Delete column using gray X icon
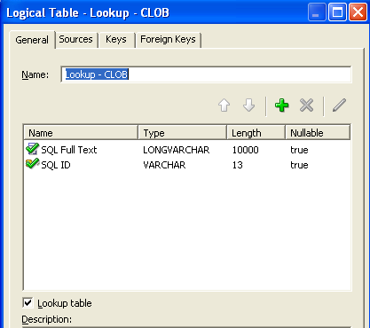Image resolution: width=370 pixels, height=328 pixels. (x=306, y=105)
